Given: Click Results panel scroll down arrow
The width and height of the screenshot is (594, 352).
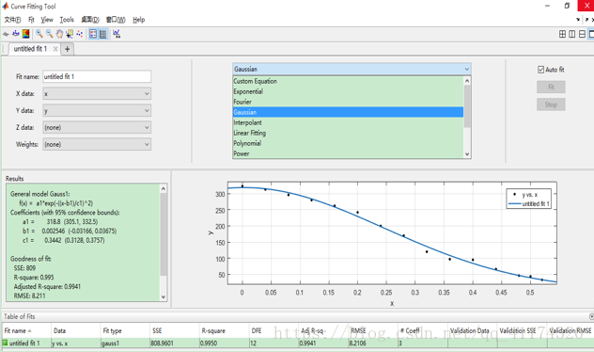Looking at the screenshot, I should pos(164,297).
